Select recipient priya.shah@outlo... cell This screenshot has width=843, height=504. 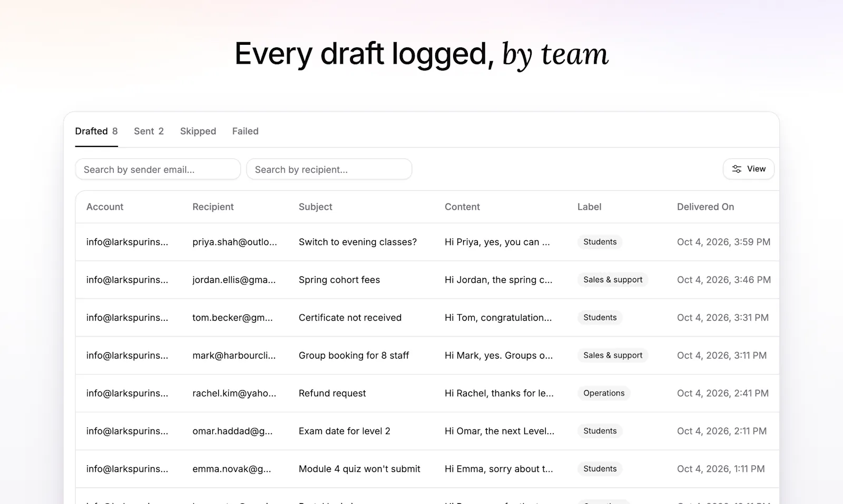[234, 242]
